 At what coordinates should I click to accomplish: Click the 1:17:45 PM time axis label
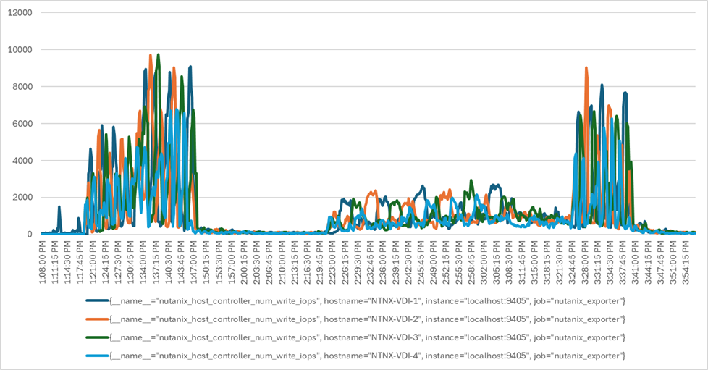(80, 263)
